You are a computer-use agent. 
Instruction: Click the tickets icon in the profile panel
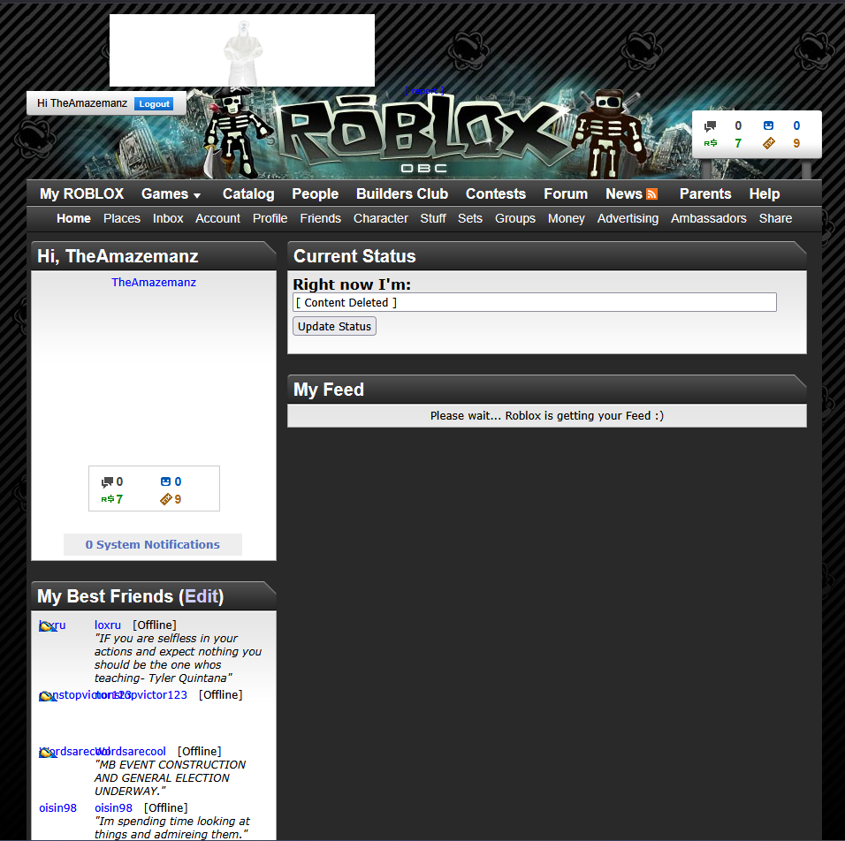coord(165,500)
